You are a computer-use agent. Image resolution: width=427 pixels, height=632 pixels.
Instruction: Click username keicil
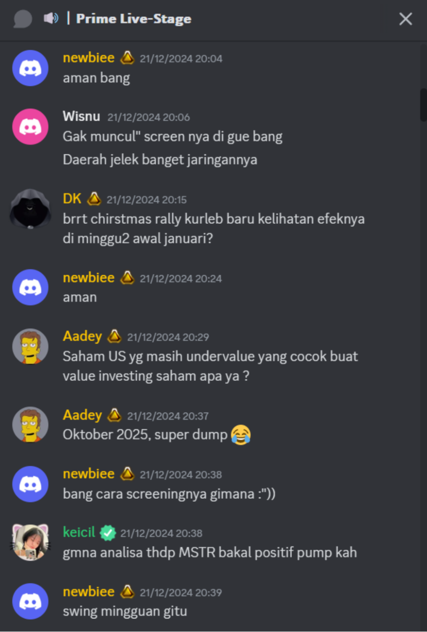[79, 532]
